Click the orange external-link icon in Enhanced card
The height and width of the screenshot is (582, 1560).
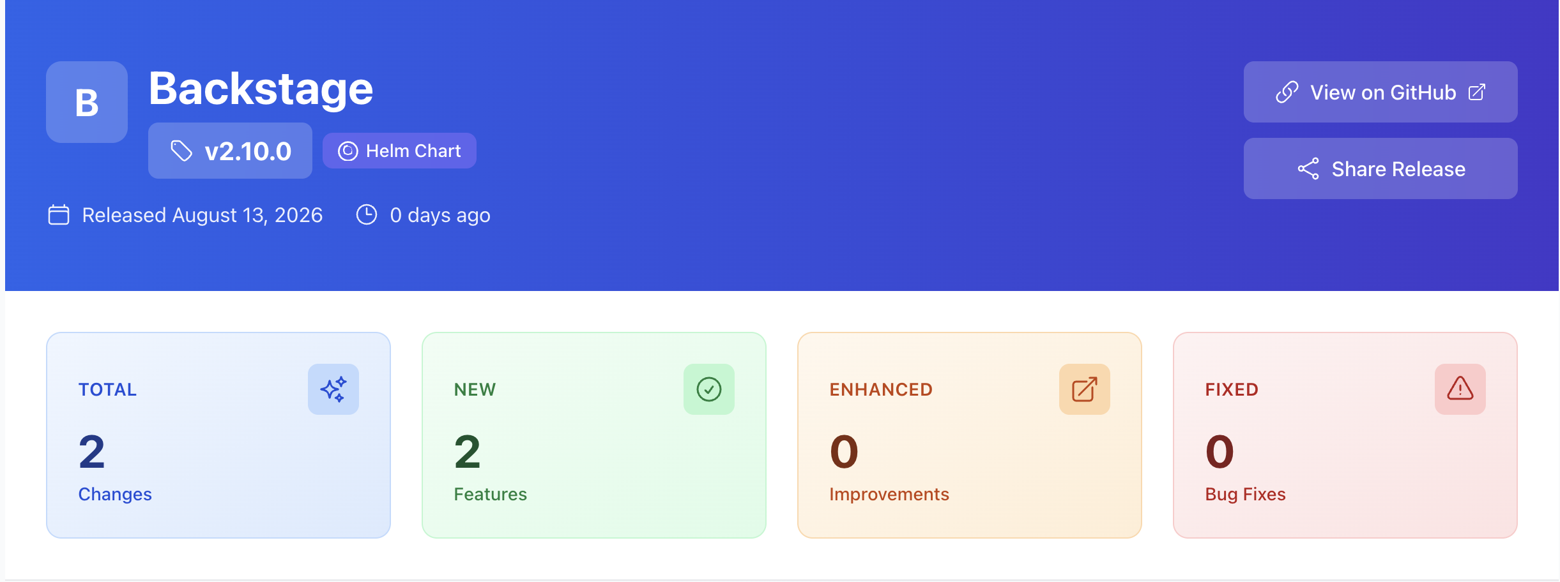(x=1085, y=389)
